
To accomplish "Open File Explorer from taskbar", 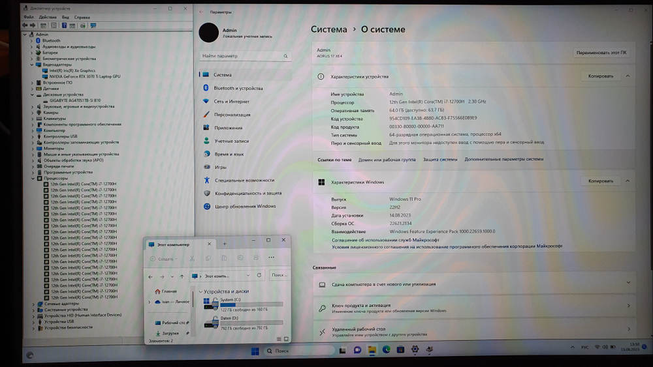I will click(x=372, y=350).
